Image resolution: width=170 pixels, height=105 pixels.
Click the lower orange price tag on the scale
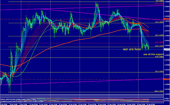(x=167, y=79)
